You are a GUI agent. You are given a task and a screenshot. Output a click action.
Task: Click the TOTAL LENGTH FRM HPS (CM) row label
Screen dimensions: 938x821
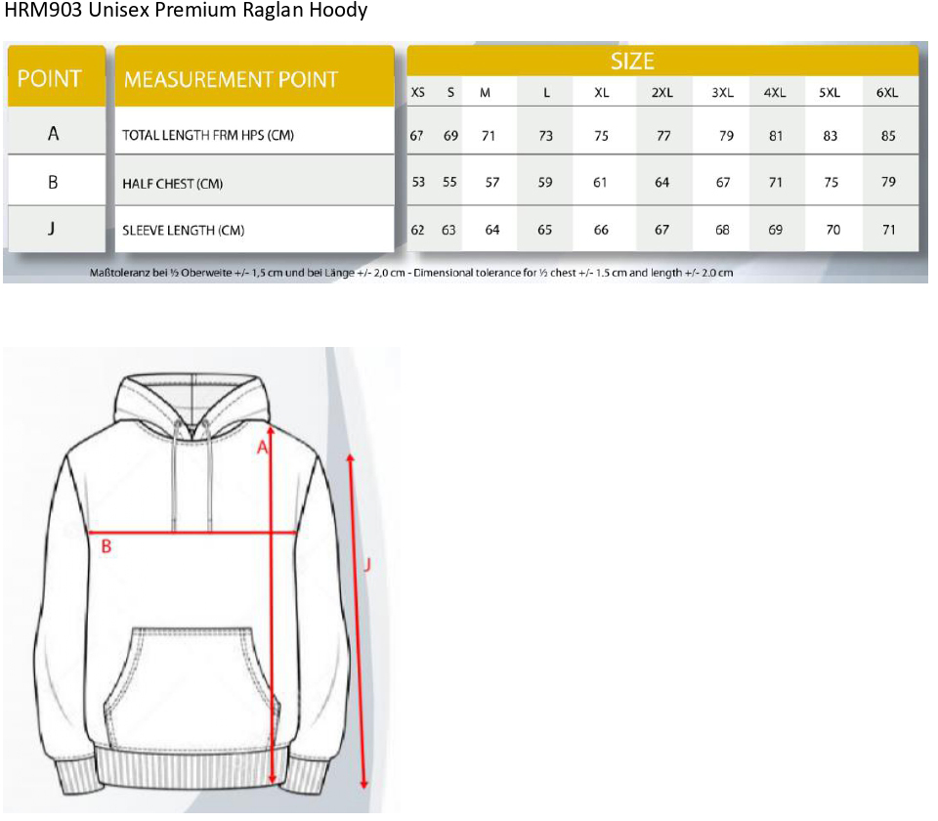coord(207,136)
